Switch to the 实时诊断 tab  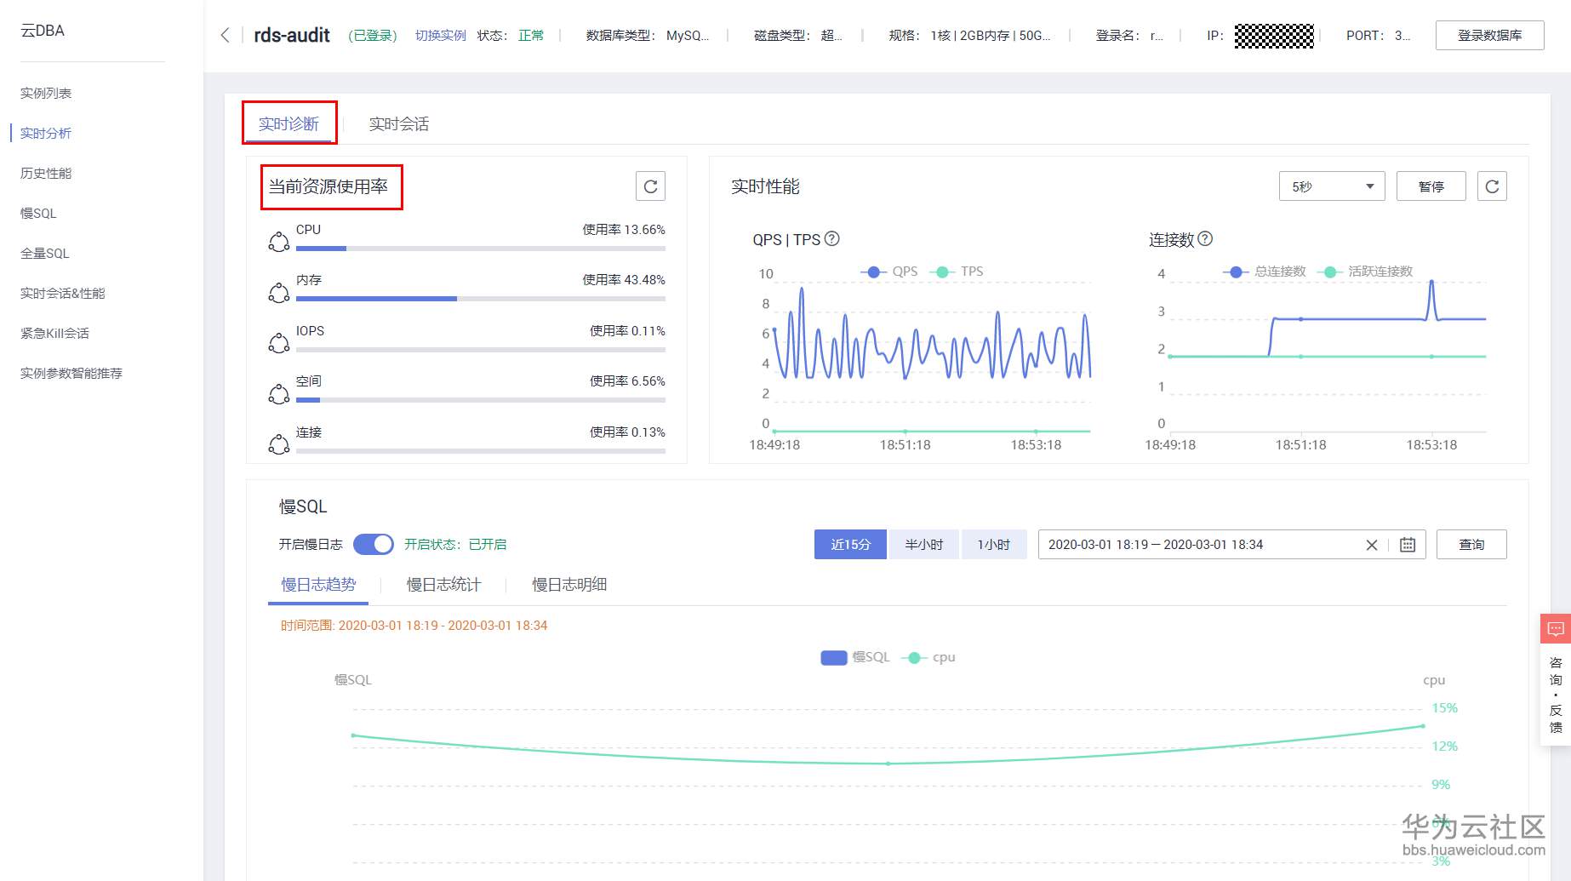pyautogui.click(x=289, y=124)
